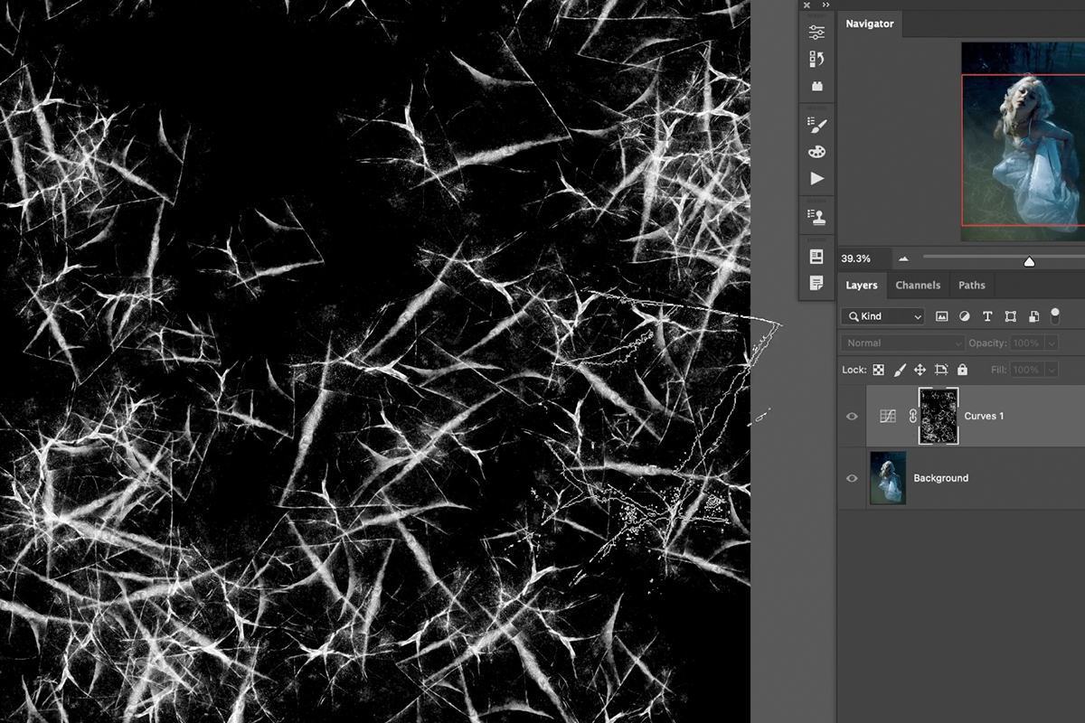Select the Background layer name
Screen dimensions: 1085x723
[x=940, y=478]
